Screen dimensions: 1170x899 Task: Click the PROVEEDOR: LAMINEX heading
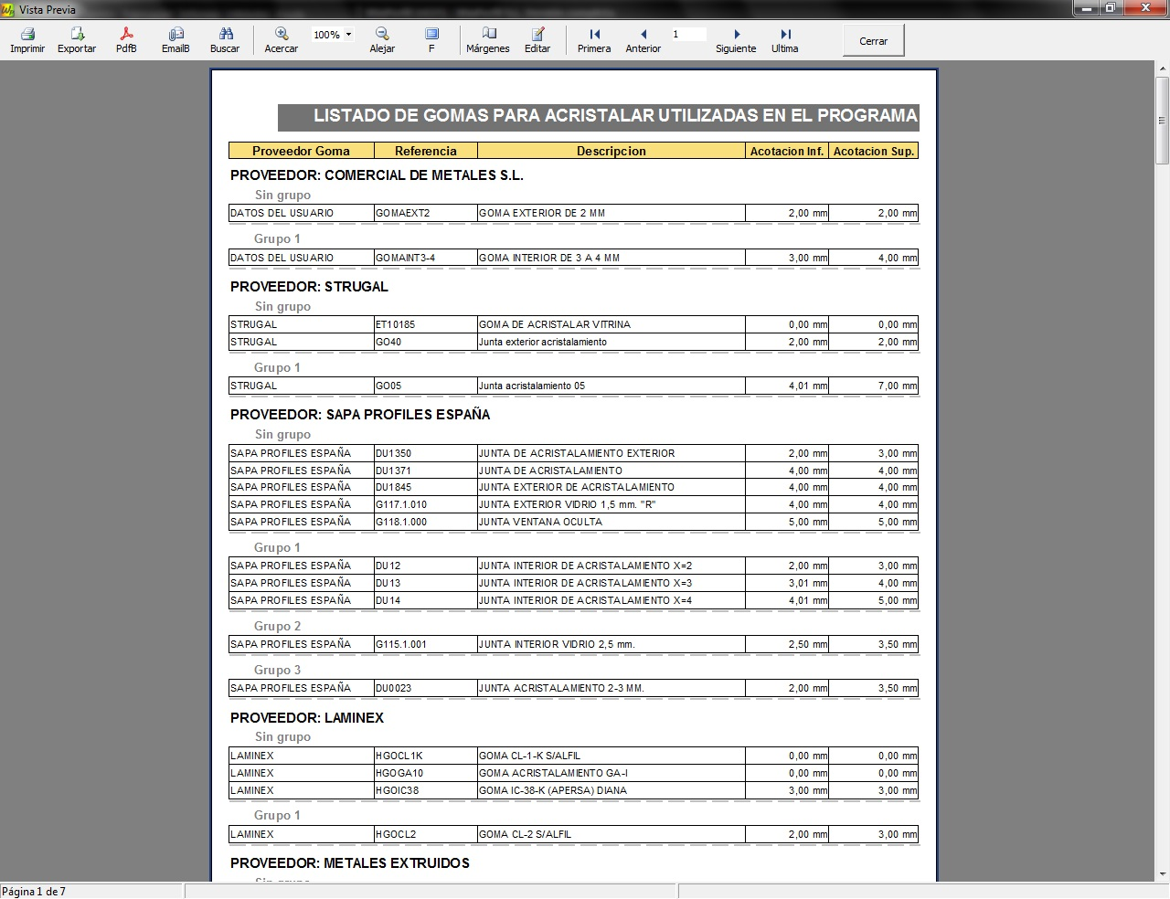coord(307,718)
